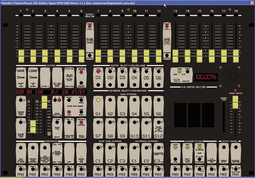255x178 pixels.
Task: Toggle the Chase Direction key
Action: tap(57, 106)
